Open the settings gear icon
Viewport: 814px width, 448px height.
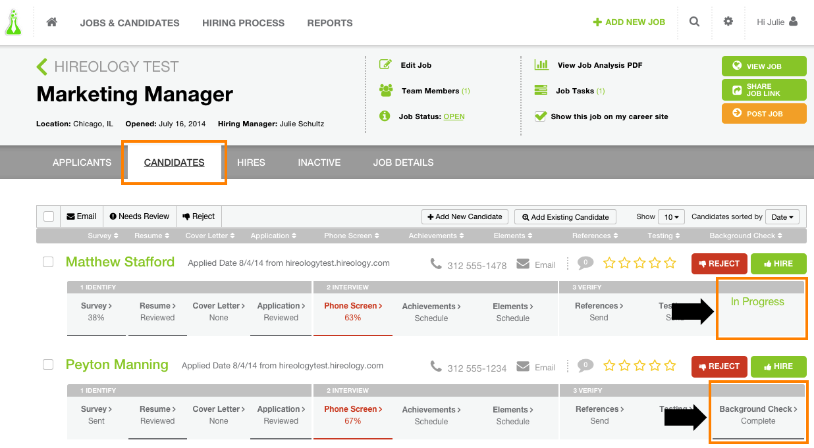[728, 22]
